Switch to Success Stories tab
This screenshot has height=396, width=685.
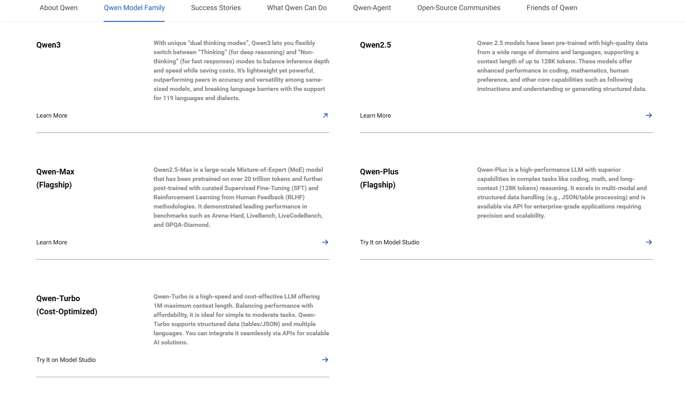tap(216, 8)
